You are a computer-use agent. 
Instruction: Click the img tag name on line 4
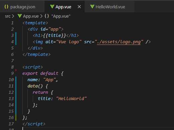[39, 42]
